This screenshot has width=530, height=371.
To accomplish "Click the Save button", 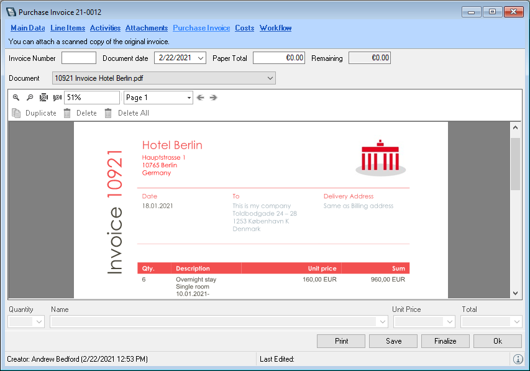I will tap(393, 341).
